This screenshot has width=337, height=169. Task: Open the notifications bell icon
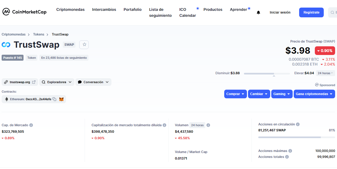[258, 12]
